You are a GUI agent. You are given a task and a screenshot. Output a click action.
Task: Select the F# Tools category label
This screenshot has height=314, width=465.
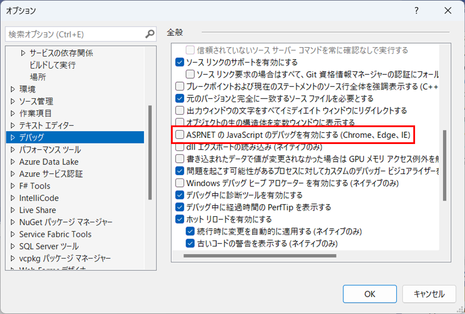[x=35, y=186]
